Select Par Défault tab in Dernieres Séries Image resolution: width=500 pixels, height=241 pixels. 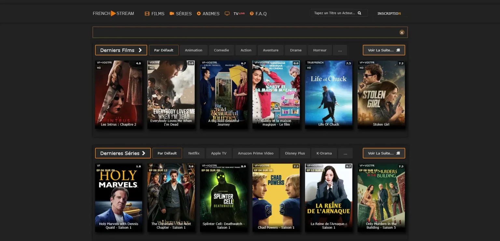167,153
